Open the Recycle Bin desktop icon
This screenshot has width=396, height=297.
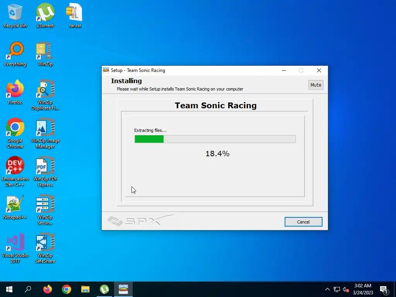[x=15, y=15]
